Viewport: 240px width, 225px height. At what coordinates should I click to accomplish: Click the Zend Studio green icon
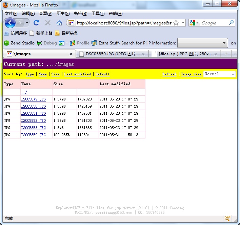click(x=6, y=43)
